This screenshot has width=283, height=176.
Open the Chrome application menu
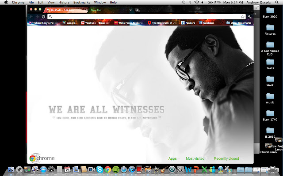18,2
